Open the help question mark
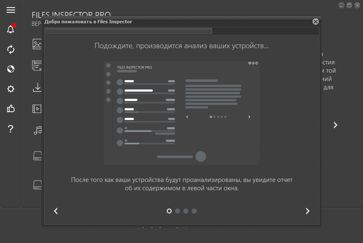Image resolution: width=363 pixels, height=243 pixels. click(11, 129)
